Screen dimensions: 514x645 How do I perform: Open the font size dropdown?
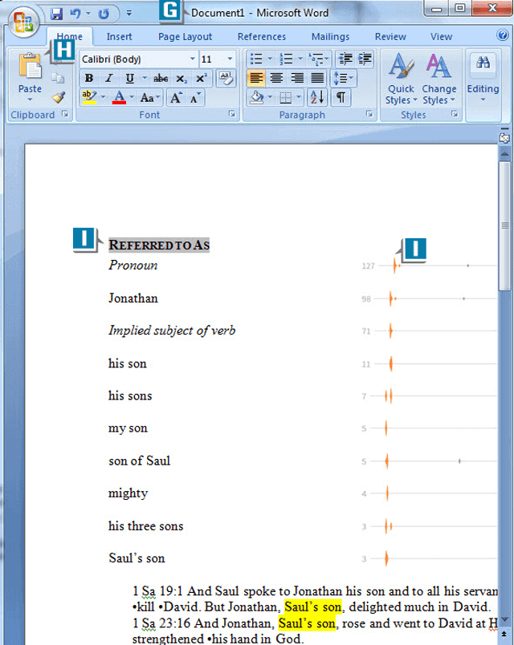pyautogui.click(x=230, y=59)
